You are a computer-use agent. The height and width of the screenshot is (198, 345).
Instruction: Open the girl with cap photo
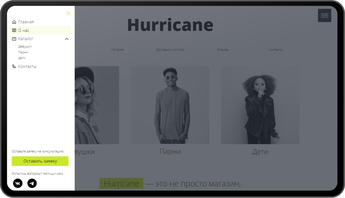97,105
